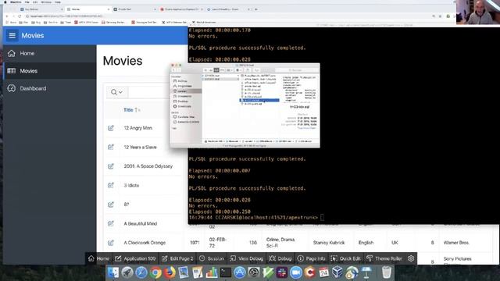Open Launchpad from the Dock
Viewport: 500px width, 281px height.
(x=127, y=272)
